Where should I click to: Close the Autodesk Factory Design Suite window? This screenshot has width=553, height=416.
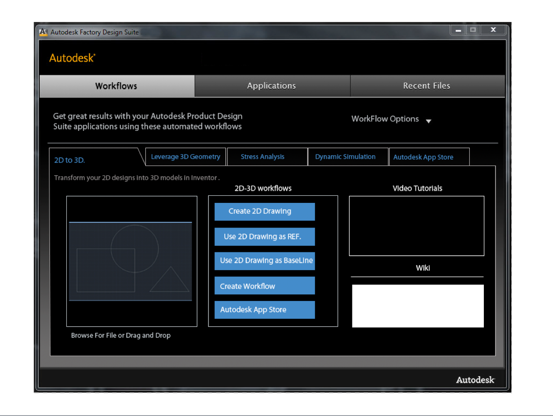click(x=493, y=30)
